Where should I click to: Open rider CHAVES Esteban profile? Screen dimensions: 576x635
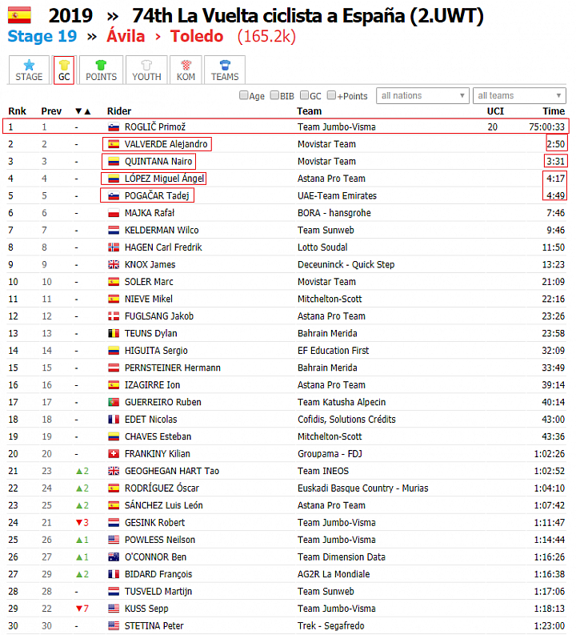pos(158,436)
